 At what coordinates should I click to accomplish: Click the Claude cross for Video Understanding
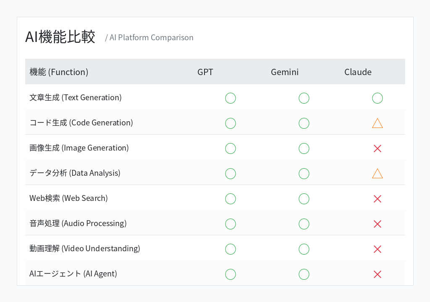pyautogui.click(x=378, y=249)
